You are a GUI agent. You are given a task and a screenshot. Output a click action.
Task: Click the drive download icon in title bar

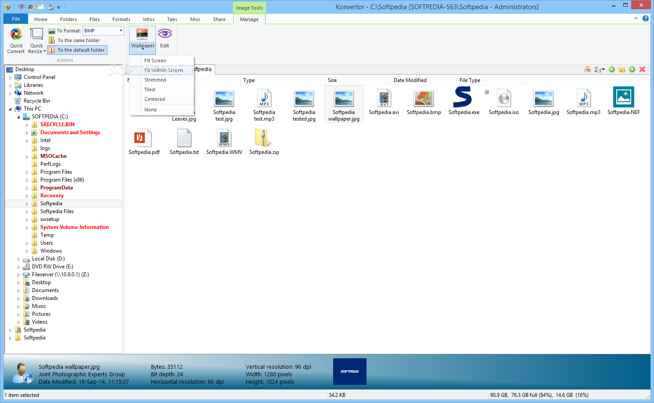pos(50,7)
